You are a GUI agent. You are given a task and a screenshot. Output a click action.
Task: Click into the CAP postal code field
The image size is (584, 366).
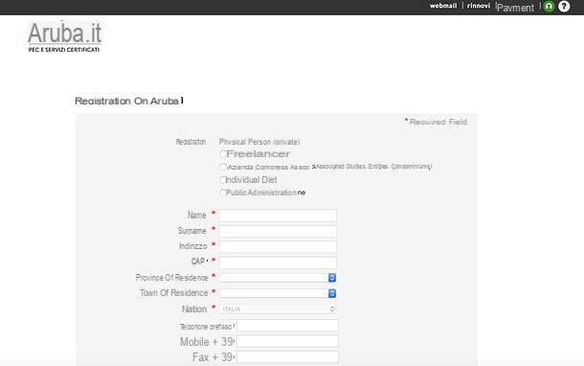click(x=278, y=263)
